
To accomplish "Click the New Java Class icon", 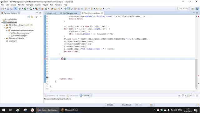I will [x=46, y=9].
